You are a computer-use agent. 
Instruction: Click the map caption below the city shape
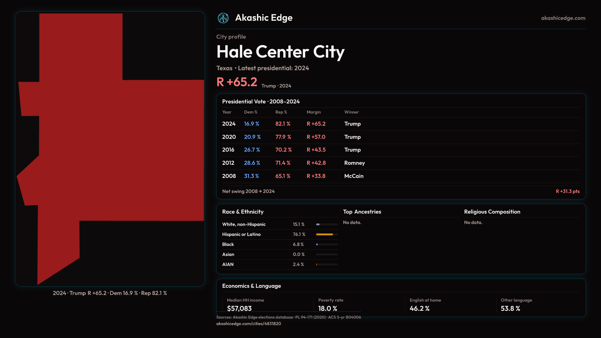coord(110,293)
